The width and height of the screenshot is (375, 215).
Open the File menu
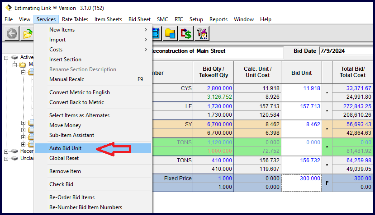pos(9,19)
